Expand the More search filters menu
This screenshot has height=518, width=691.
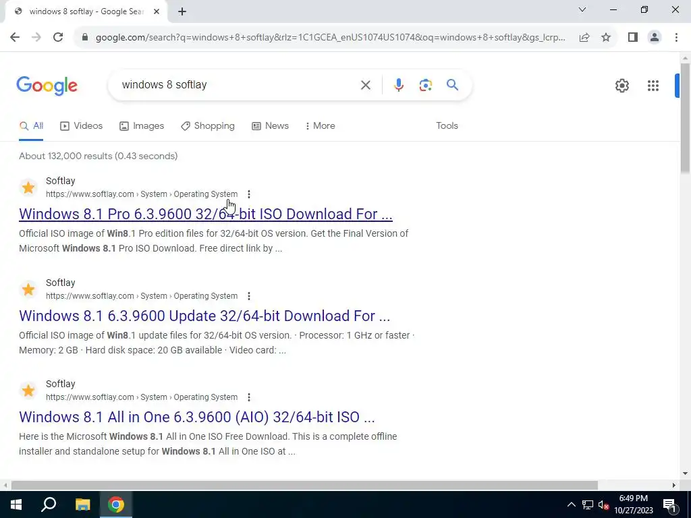[x=320, y=126]
